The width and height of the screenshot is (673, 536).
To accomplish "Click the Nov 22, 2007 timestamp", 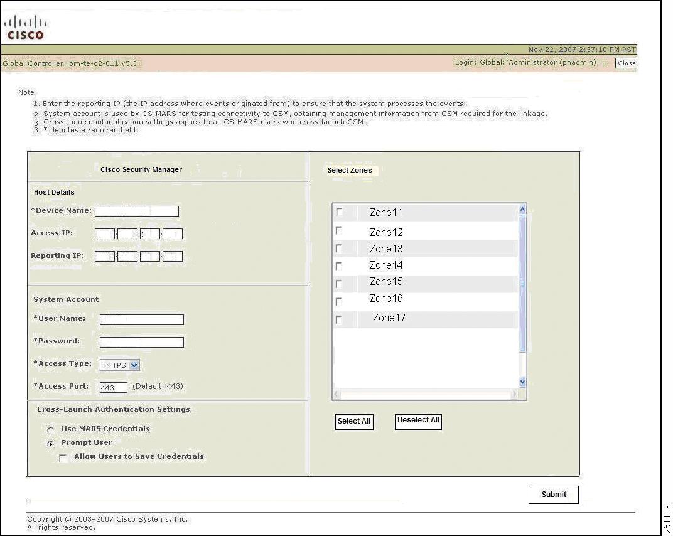I will (581, 50).
